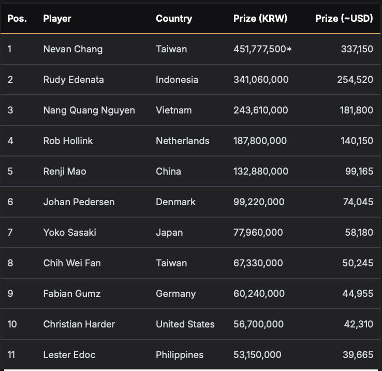Viewport: 382px width, 371px height.
Task: Click the 39,665 USD prize value
Action: 358,355
